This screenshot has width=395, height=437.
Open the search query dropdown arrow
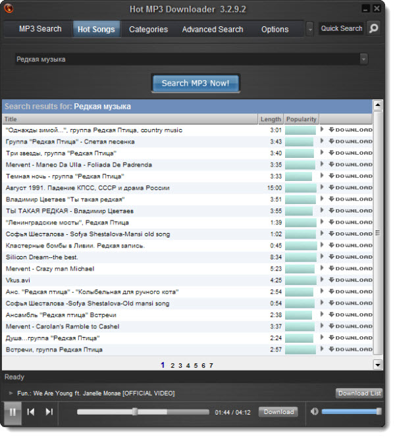(x=363, y=59)
